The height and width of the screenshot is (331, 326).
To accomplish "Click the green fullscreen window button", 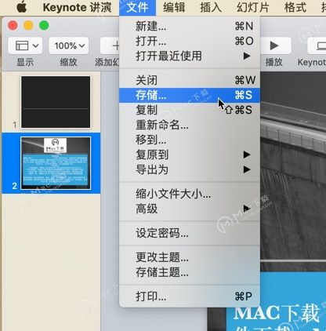I will [x=44, y=25].
